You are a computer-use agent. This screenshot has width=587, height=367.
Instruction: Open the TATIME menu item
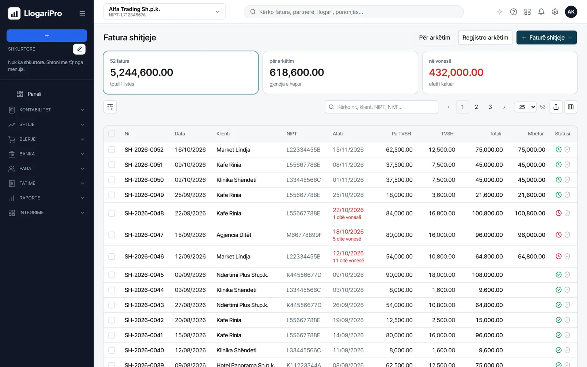(47, 183)
